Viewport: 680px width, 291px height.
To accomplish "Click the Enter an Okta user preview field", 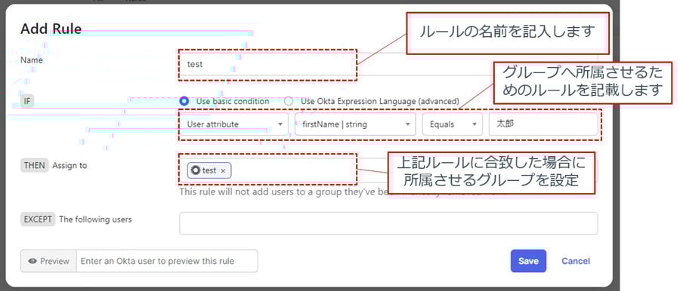I will (167, 261).
